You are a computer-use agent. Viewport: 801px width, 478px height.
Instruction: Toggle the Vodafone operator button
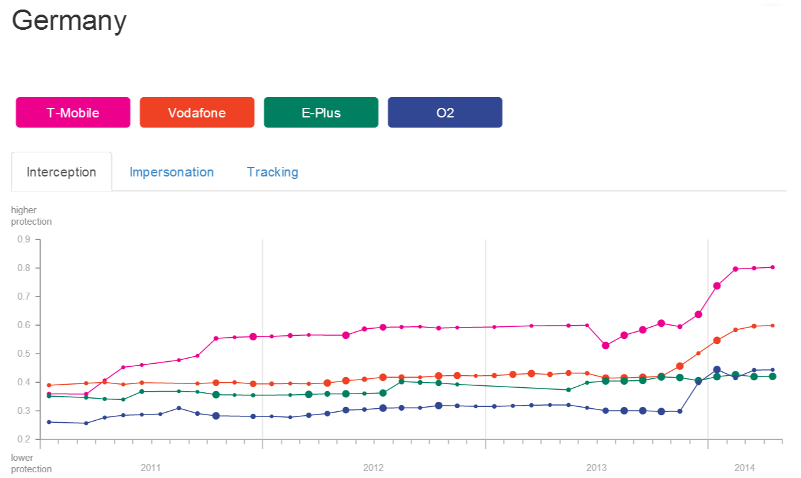[197, 112]
